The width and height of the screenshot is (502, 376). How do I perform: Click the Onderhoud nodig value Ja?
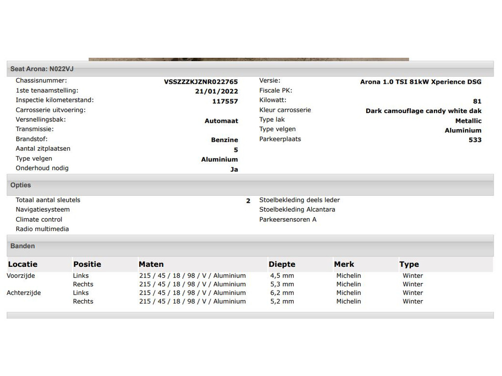click(234, 169)
